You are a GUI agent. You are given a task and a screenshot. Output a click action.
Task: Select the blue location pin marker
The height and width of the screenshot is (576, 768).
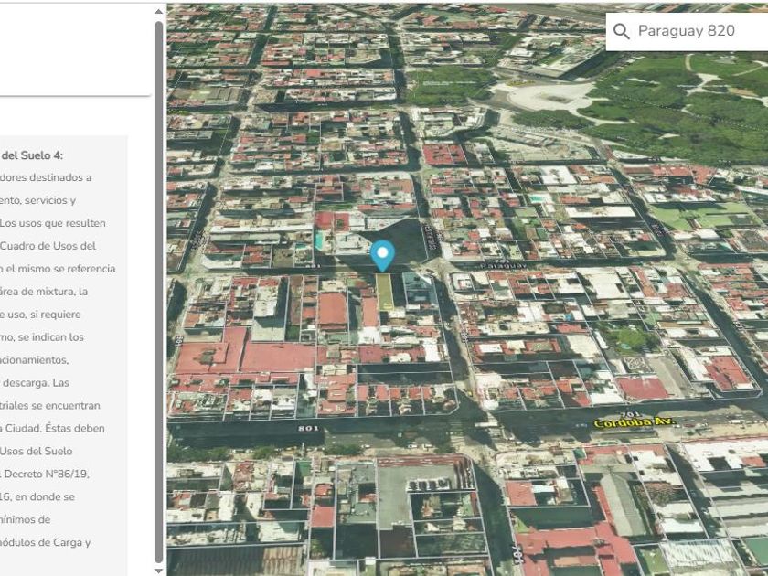[382, 256]
